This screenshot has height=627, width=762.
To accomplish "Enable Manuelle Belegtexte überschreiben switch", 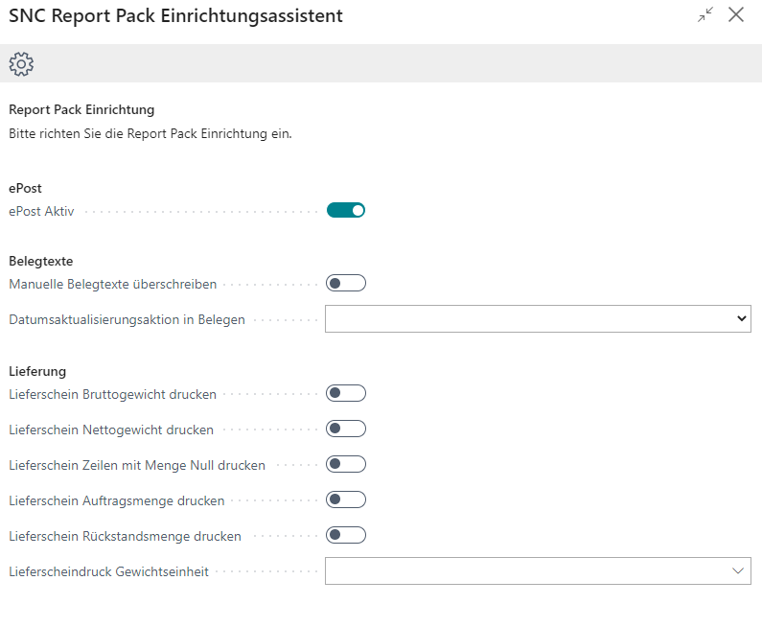I will [346, 283].
